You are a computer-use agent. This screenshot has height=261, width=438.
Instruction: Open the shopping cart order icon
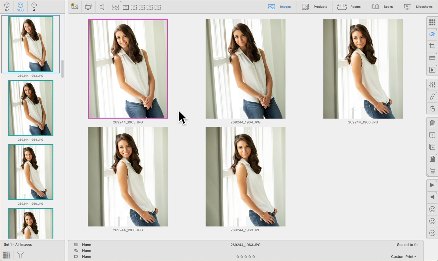coord(432,171)
